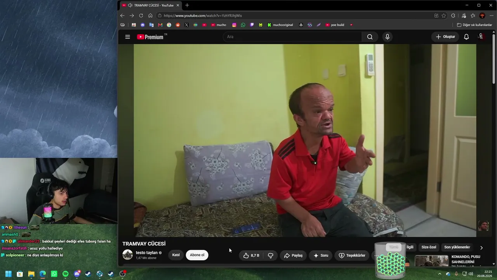
Task: Open the testo taylan channel link
Action: coord(147,253)
